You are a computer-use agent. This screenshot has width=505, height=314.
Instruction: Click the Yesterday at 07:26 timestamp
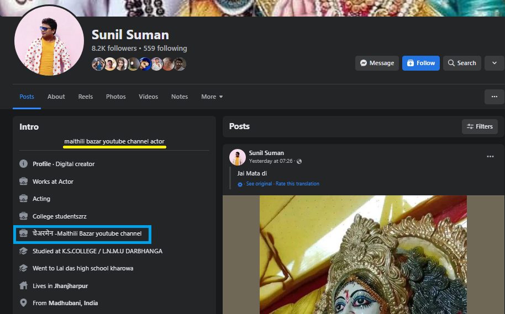[271, 161]
